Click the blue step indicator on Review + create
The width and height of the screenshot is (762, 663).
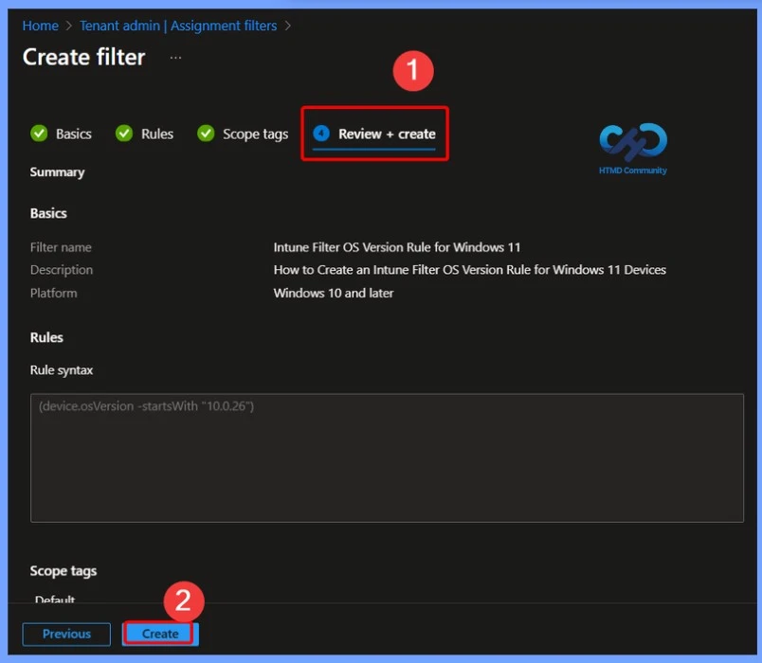point(319,134)
